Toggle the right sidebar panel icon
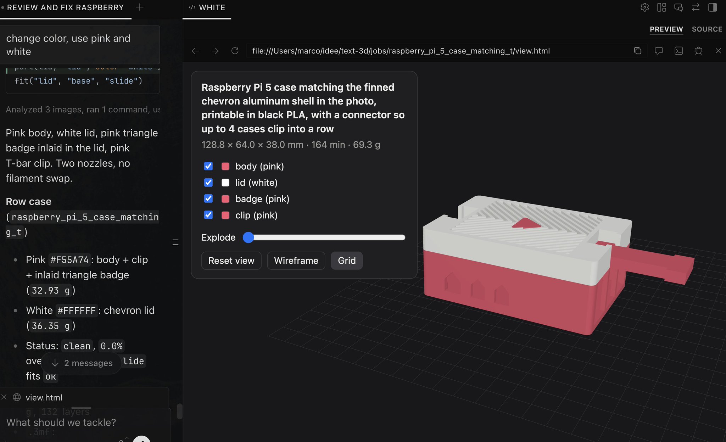 tap(713, 7)
